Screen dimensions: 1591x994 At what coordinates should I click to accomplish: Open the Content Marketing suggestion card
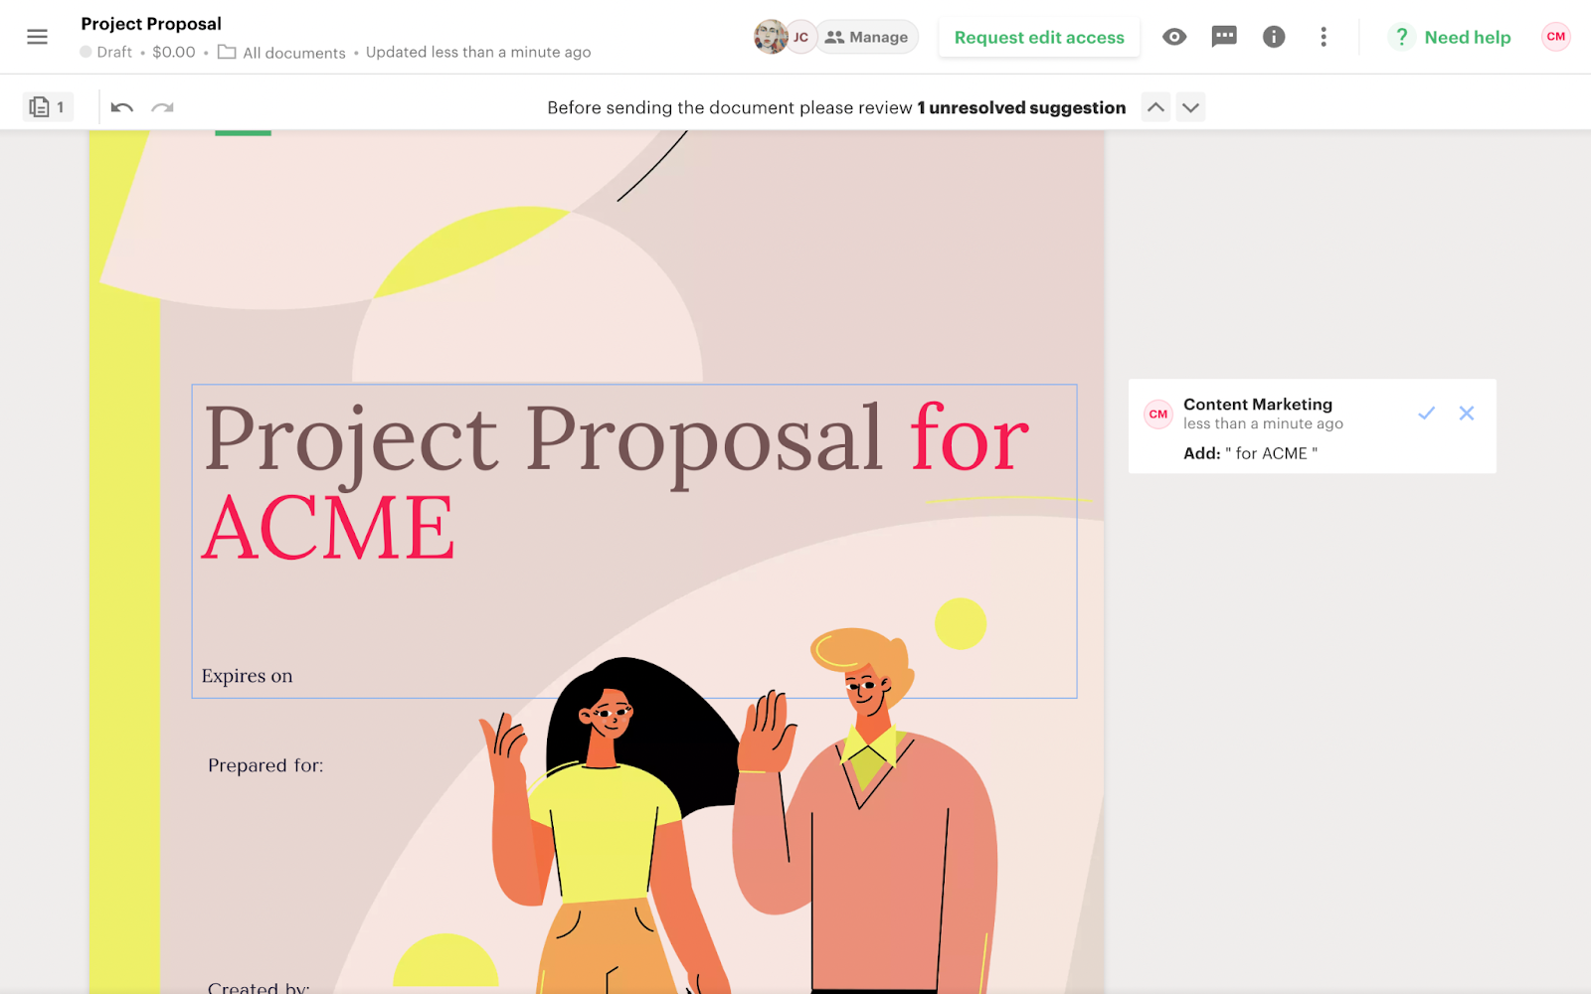point(1312,426)
